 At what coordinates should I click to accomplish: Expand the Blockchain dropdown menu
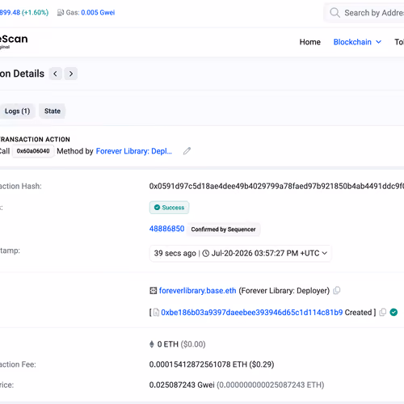(357, 42)
